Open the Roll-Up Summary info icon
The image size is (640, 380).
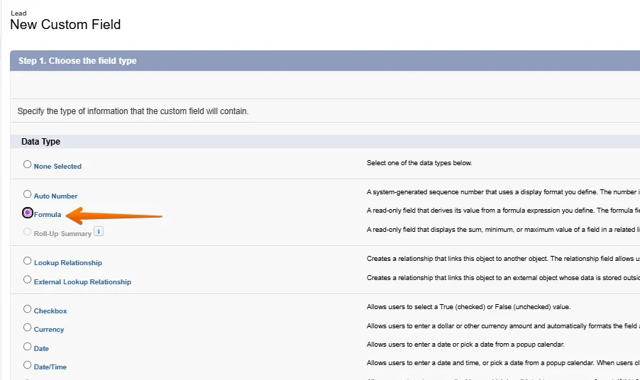click(99, 231)
